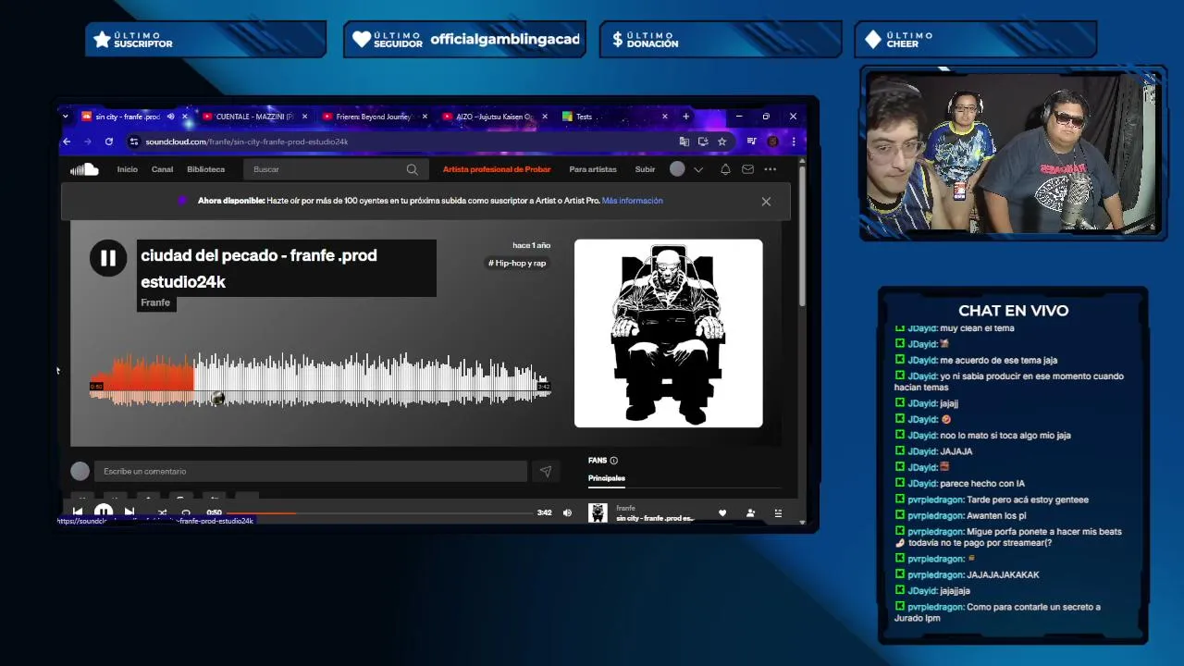Open Para artistas link
The height and width of the screenshot is (666, 1184).
tap(593, 169)
